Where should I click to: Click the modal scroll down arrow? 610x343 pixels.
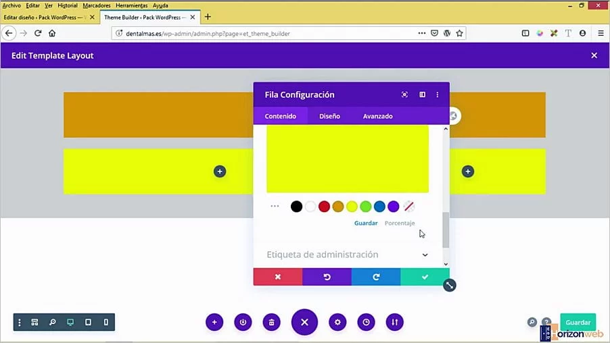tap(446, 264)
